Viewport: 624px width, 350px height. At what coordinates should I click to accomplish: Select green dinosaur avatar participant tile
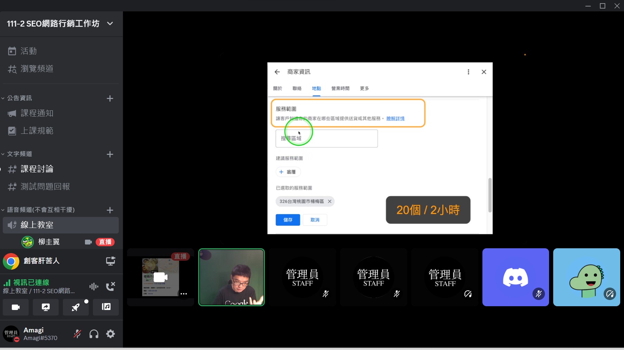point(587,277)
